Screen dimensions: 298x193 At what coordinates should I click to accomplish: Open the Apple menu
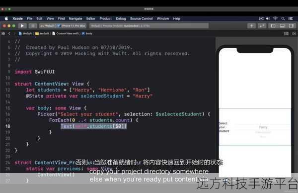click(6, 18)
